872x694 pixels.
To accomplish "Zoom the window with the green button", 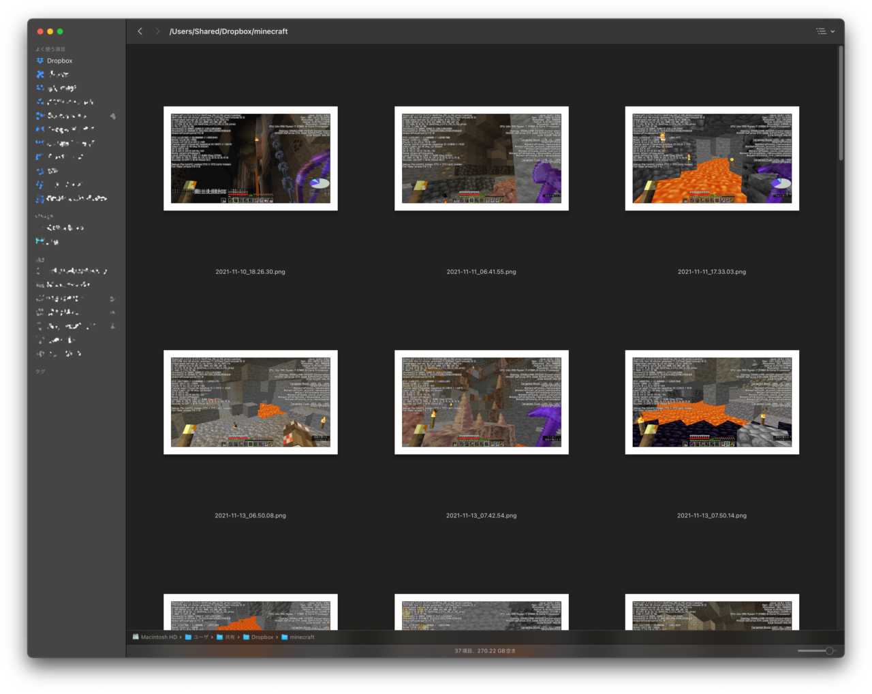I will coord(60,31).
